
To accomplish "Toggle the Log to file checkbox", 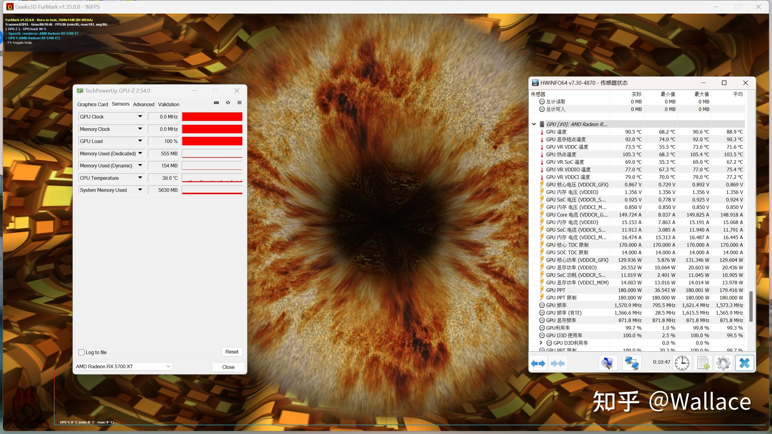I will tap(82, 351).
